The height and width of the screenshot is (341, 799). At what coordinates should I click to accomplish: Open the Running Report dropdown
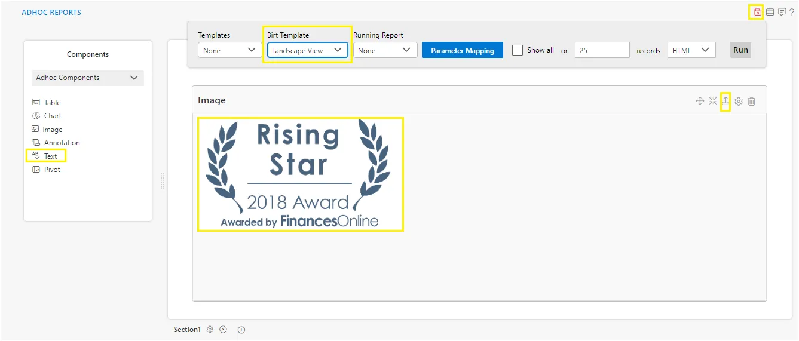(385, 50)
